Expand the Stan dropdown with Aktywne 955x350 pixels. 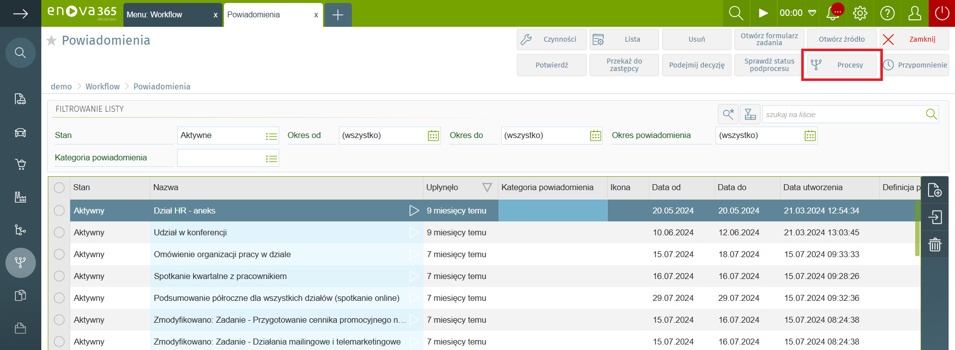[x=271, y=136]
